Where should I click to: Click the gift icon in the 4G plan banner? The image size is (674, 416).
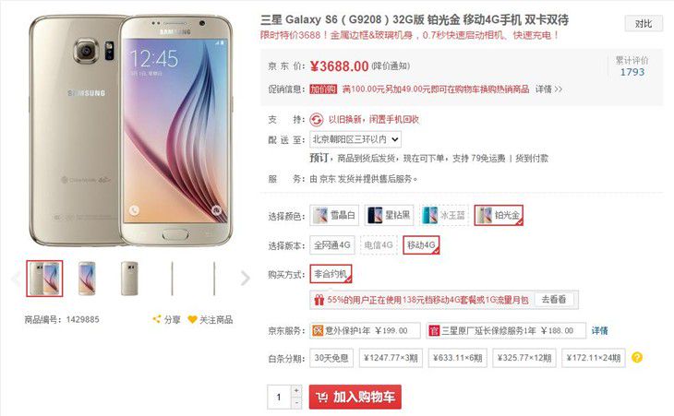[x=319, y=300]
